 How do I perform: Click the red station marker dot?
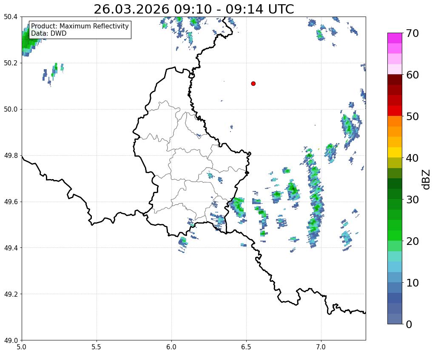(253, 84)
